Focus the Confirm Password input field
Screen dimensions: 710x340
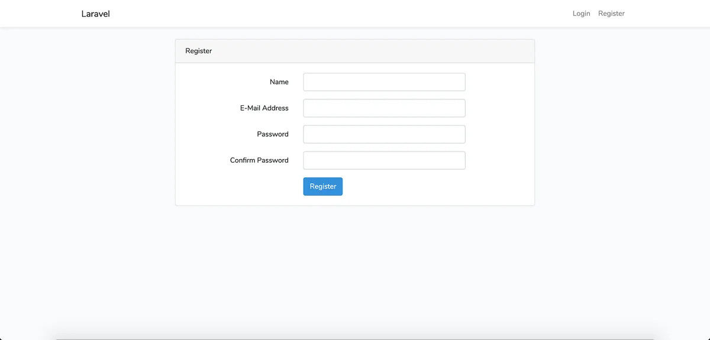(x=384, y=160)
